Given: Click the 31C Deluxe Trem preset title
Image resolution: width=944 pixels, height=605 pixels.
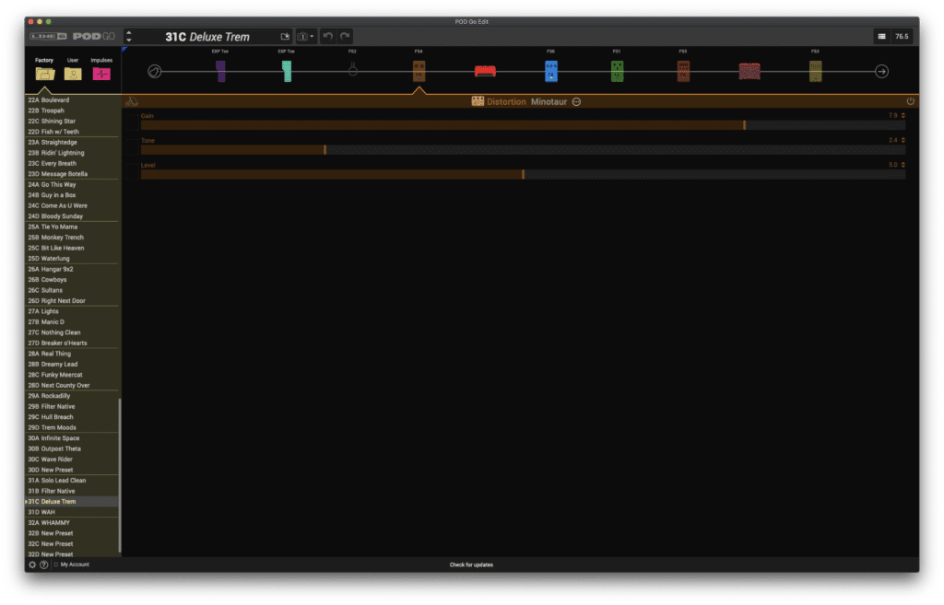Looking at the screenshot, I should (x=207, y=37).
